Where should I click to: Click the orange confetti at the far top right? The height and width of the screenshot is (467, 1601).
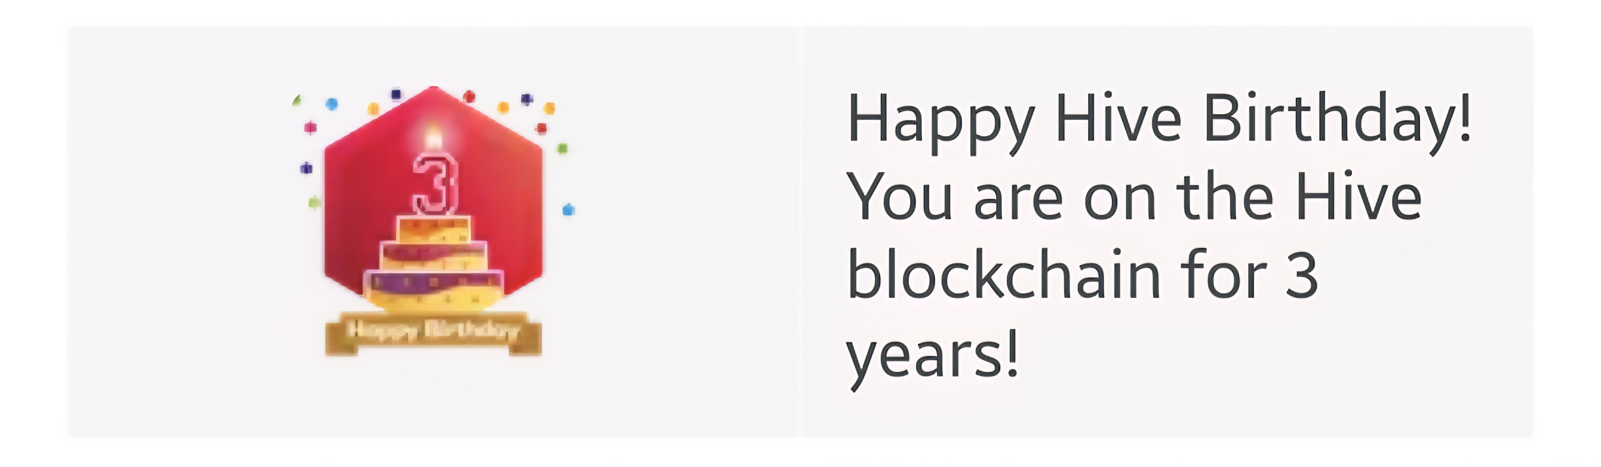[549, 109]
